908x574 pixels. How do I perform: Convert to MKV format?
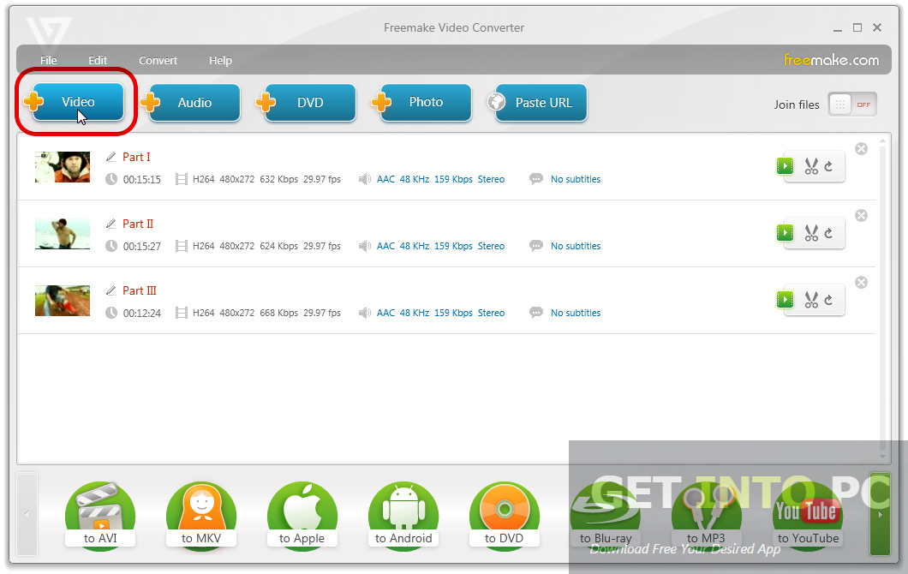point(201,516)
